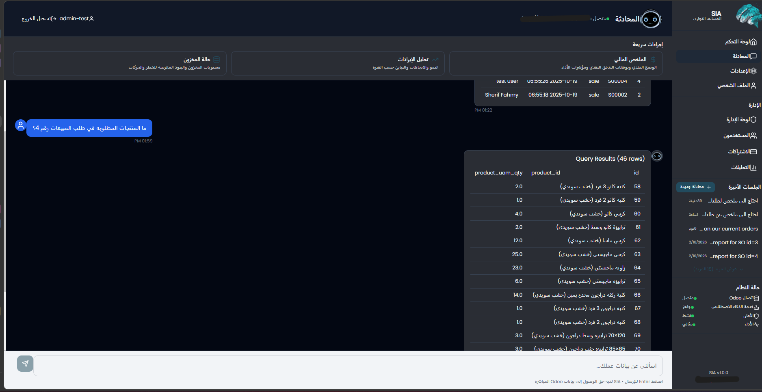Click the product_uom_qty column header
762x392 pixels.
click(498, 173)
